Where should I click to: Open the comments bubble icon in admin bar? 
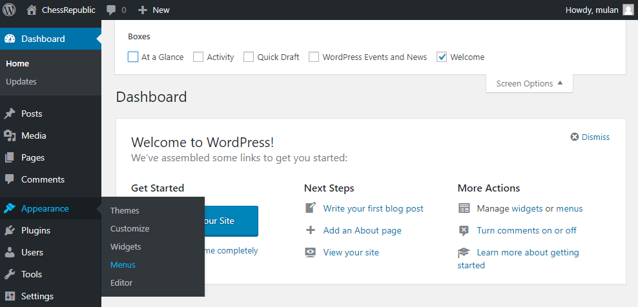pos(111,10)
